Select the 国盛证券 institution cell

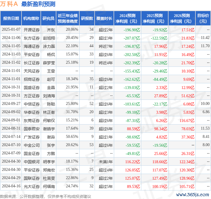coord(32,88)
